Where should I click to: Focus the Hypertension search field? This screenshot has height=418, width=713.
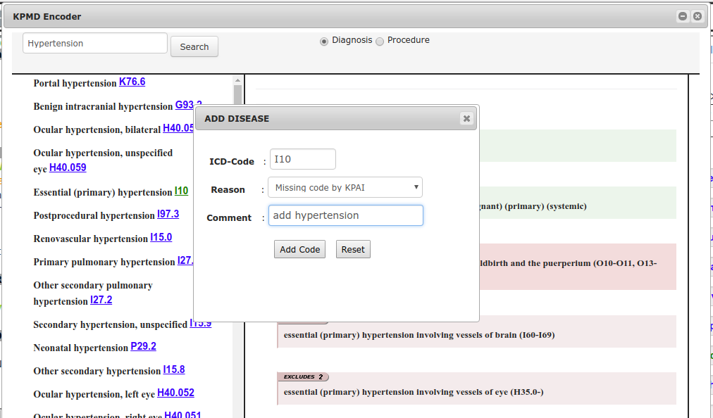click(x=95, y=44)
